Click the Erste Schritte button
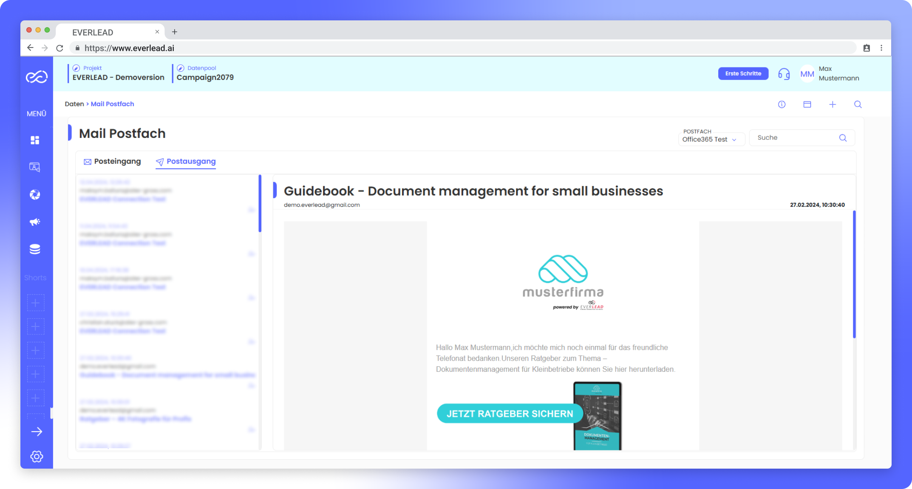Screen dimensions: 912x489 coord(743,73)
